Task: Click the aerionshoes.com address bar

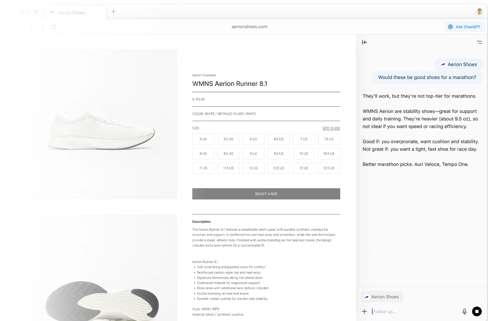Action: coord(249,27)
